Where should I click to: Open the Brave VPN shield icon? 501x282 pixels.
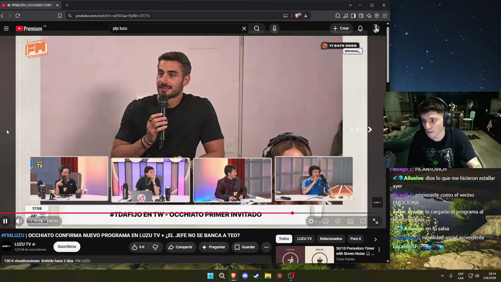point(377,16)
